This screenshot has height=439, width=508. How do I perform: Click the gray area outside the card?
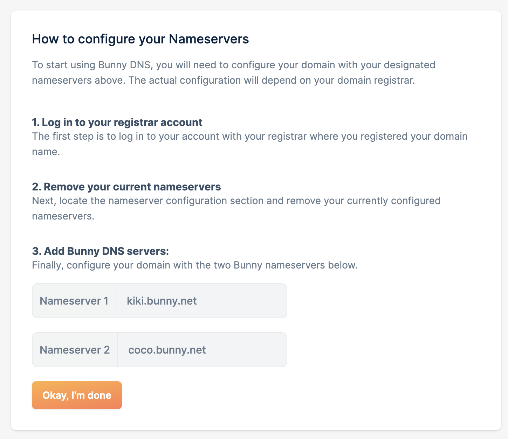click(5, 219)
